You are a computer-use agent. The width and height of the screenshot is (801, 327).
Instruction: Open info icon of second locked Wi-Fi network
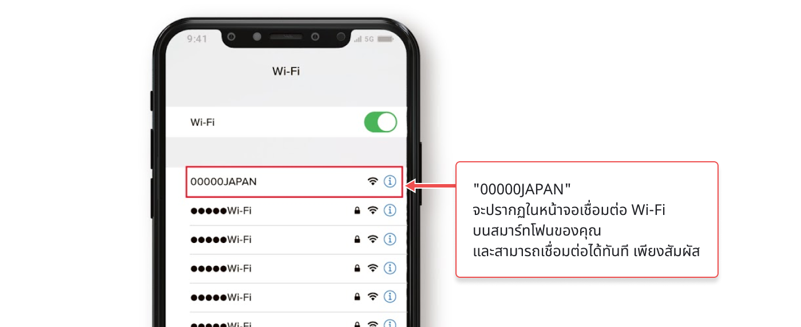(390, 239)
